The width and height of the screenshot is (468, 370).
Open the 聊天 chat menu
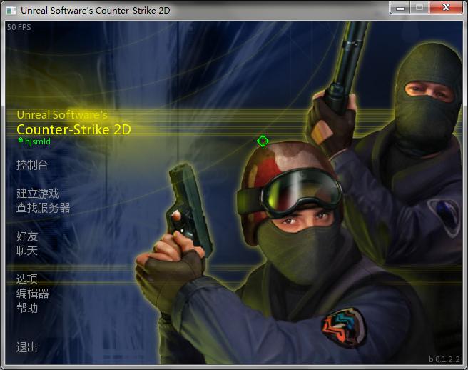[x=27, y=251]
